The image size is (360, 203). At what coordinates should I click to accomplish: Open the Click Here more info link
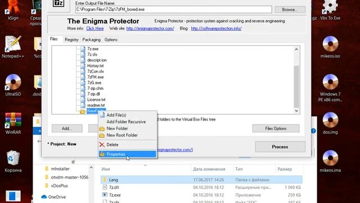(95, 28)
